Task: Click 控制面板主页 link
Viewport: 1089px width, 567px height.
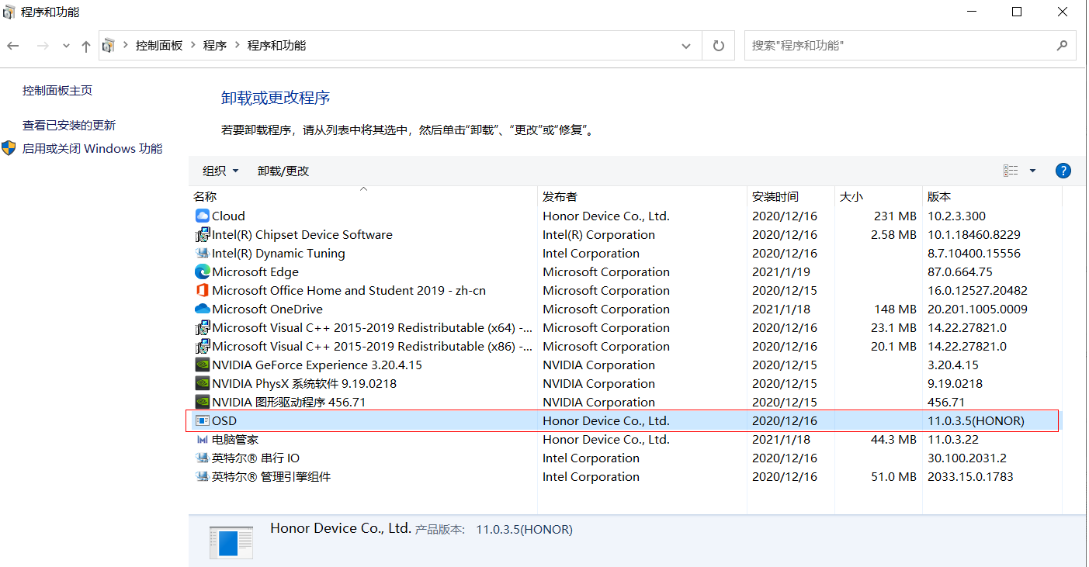Action: (57, 90)
